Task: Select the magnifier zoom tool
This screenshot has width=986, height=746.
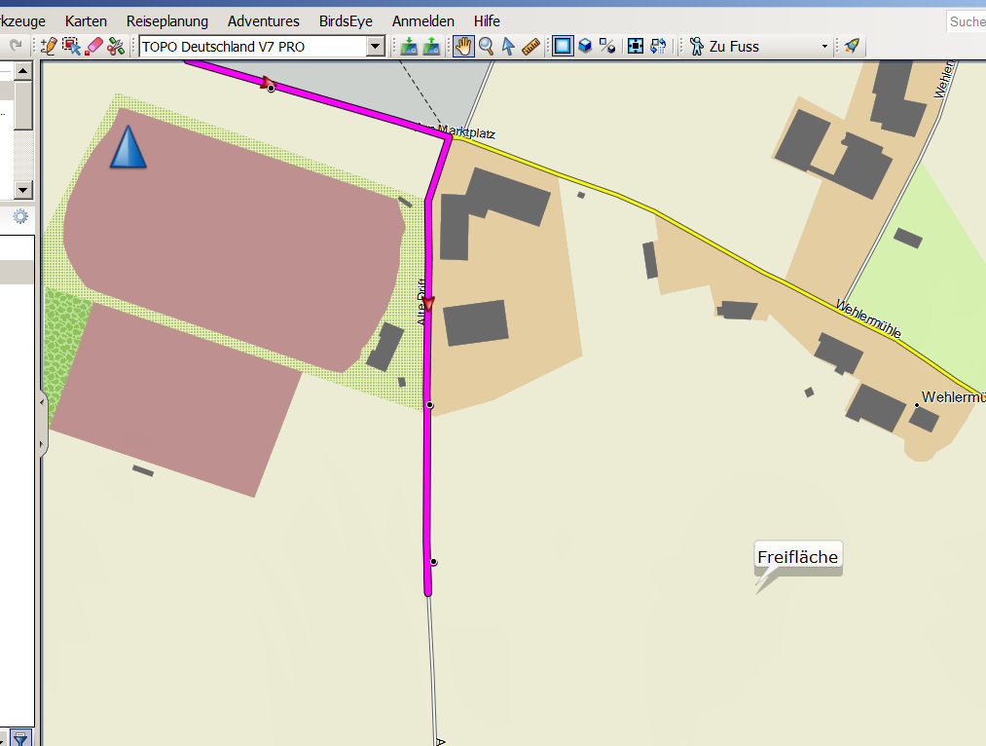Action: click(x=486, y=46)
